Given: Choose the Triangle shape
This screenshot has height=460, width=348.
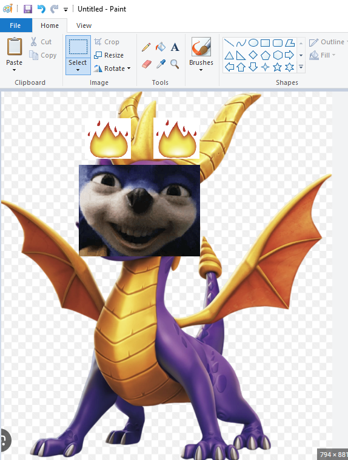Looking at the screenshot, I should pos(229,55).
